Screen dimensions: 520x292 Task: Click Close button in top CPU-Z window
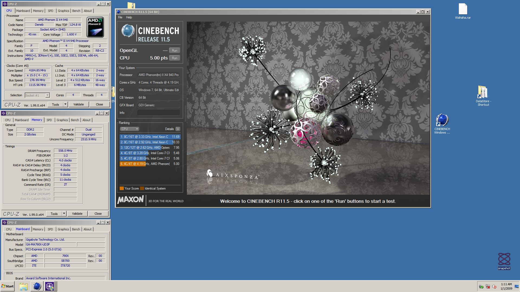click(x=99, y=104)
